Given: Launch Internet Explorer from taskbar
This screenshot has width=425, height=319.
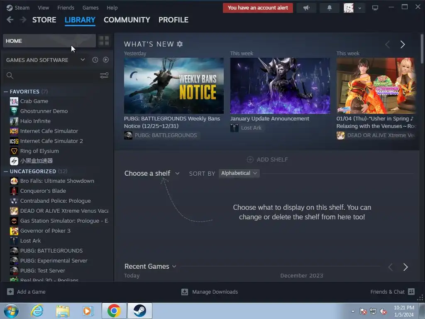Looking at the screenshot, I should (x=37, y=311).
